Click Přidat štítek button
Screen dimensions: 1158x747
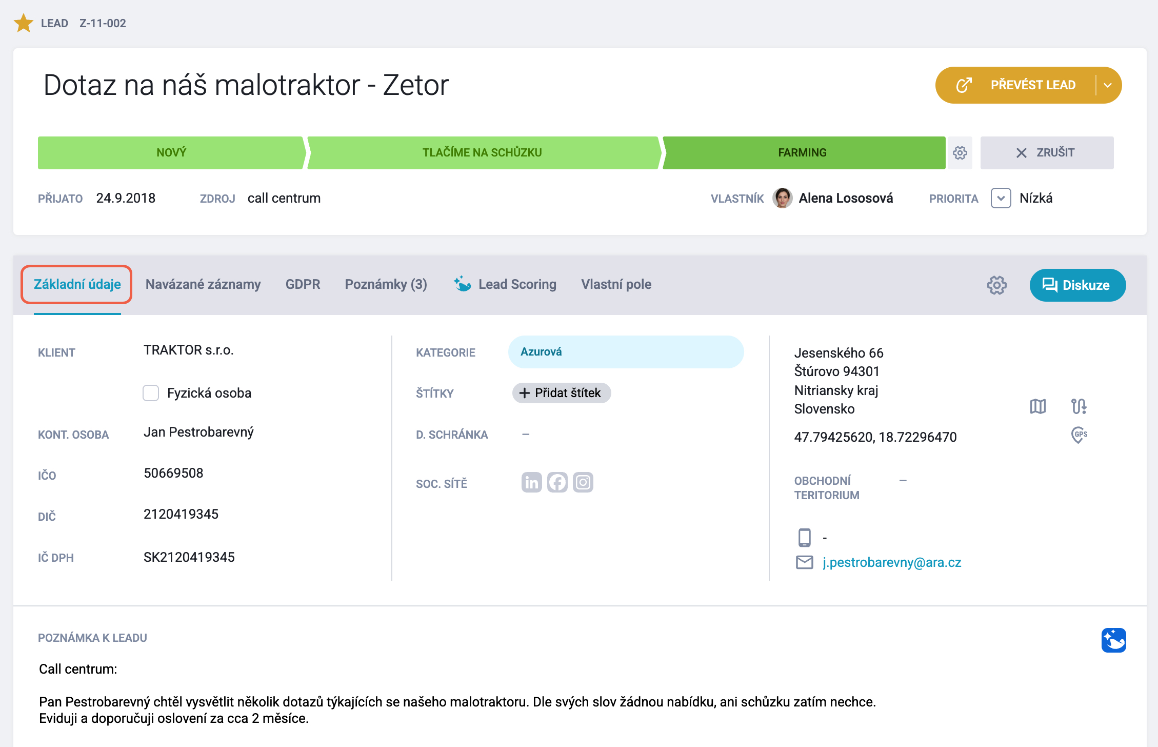562,393
